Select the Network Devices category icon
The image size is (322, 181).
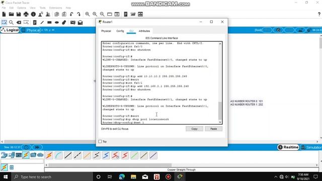click(4, 155)
